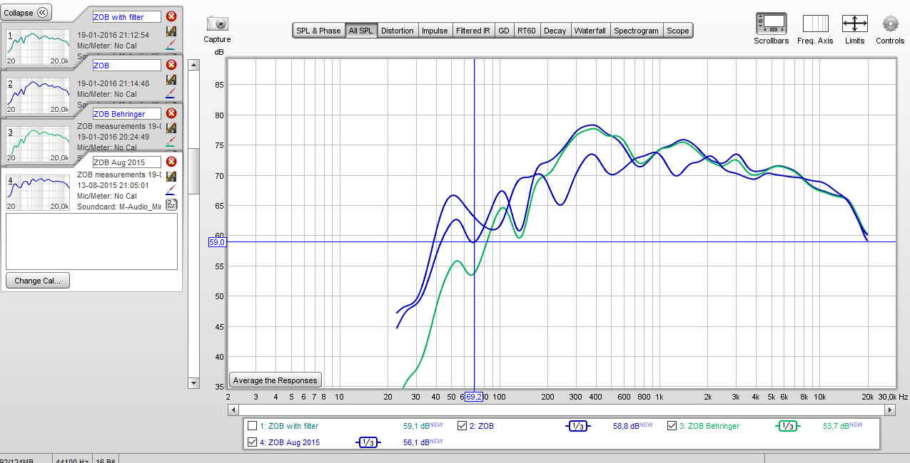Switch to the SPL & Phase tab

(x=318, y=31)
